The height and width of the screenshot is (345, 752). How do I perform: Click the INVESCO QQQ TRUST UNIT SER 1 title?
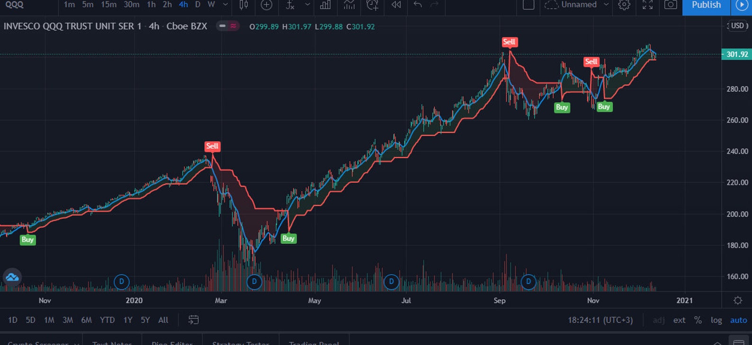[72, 27]
